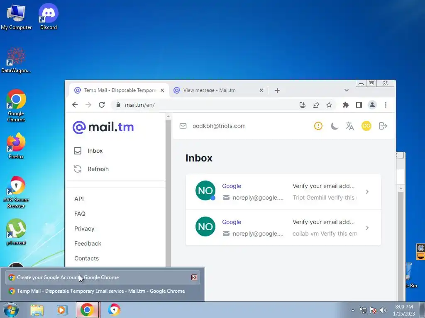Image resolution: width=425 pixels, height=318 pixels.
Task: Click NO avatar on Triot Gemhill email
Action: (205, 190)
